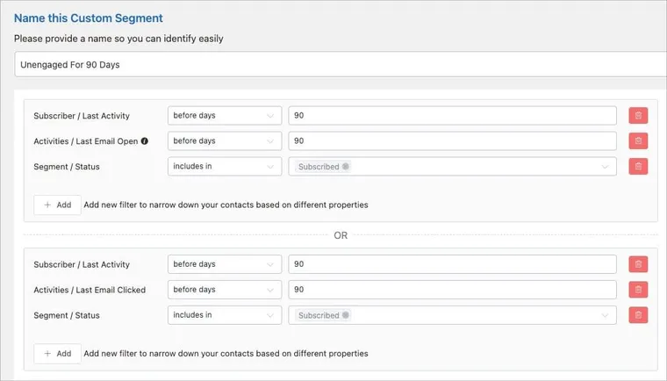667x381 pixels.
Task: Click the OR separator label
Action: click(341, 235)
